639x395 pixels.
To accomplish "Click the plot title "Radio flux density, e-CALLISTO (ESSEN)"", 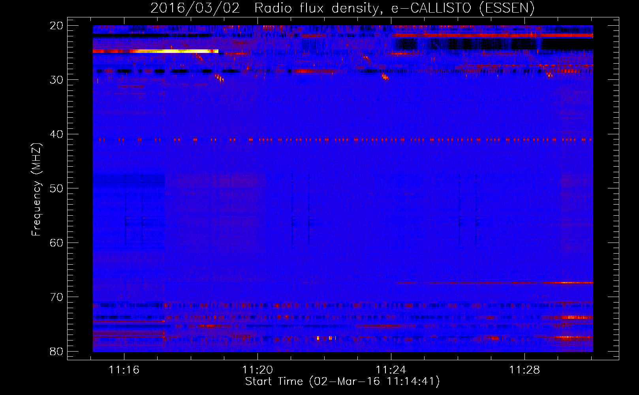I will click(394, 8).
